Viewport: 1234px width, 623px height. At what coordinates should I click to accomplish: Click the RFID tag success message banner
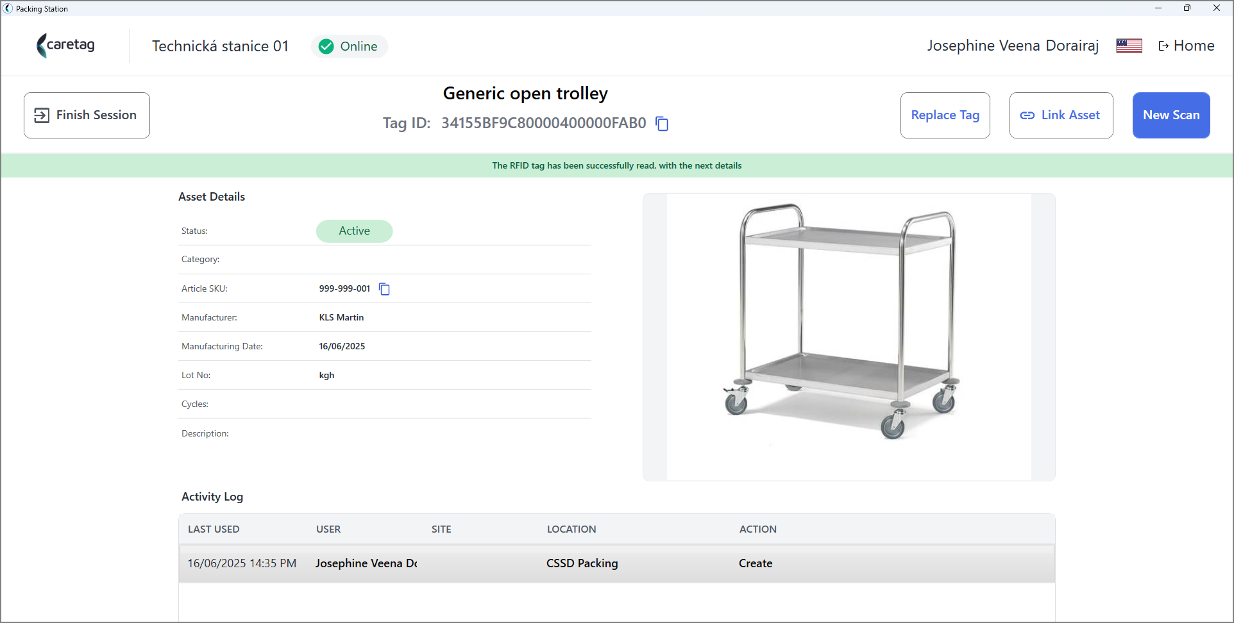[x=617, y=165]
